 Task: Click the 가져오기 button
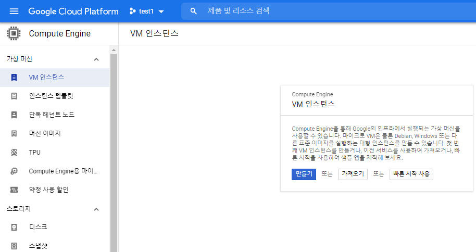pos(353,174)
